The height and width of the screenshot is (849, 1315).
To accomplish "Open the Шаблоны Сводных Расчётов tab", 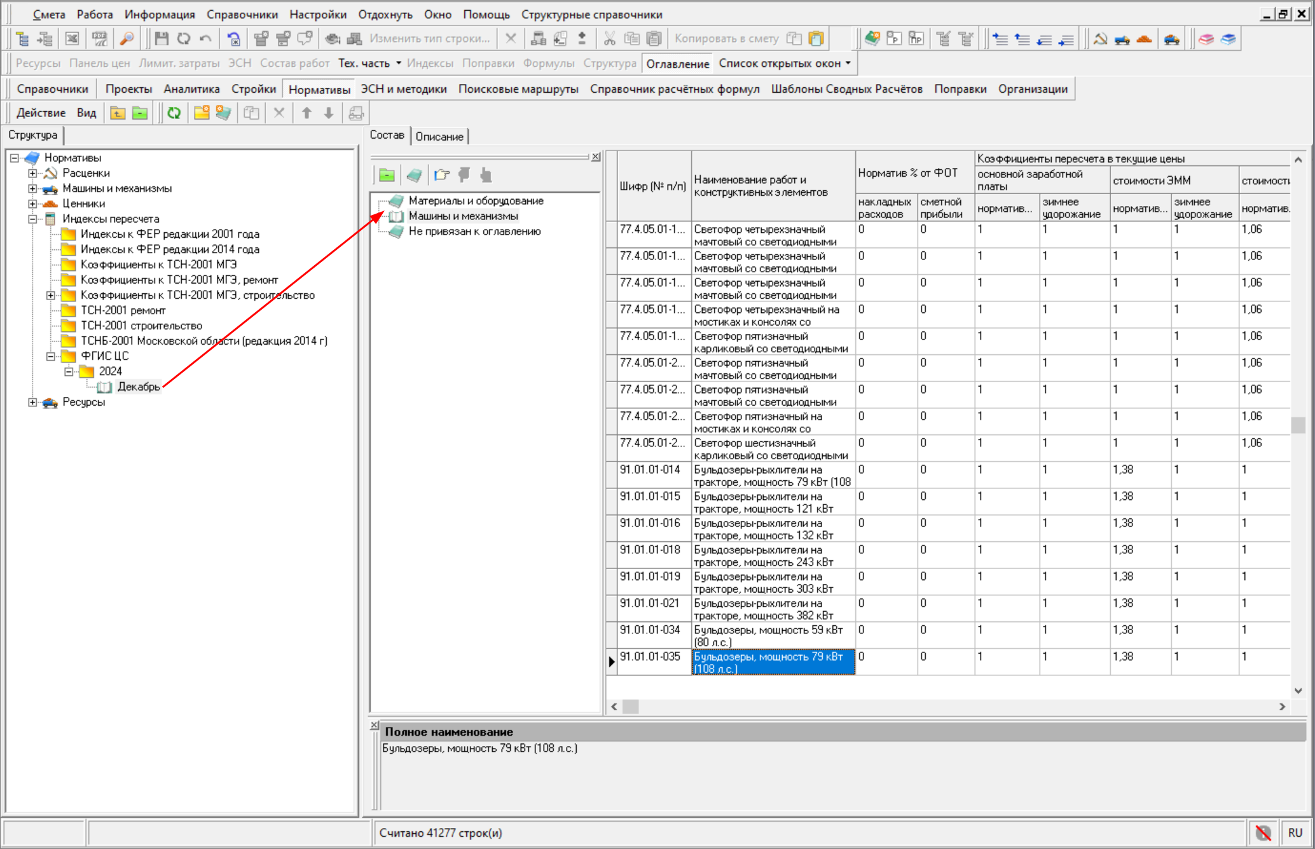I will point(846,89).
